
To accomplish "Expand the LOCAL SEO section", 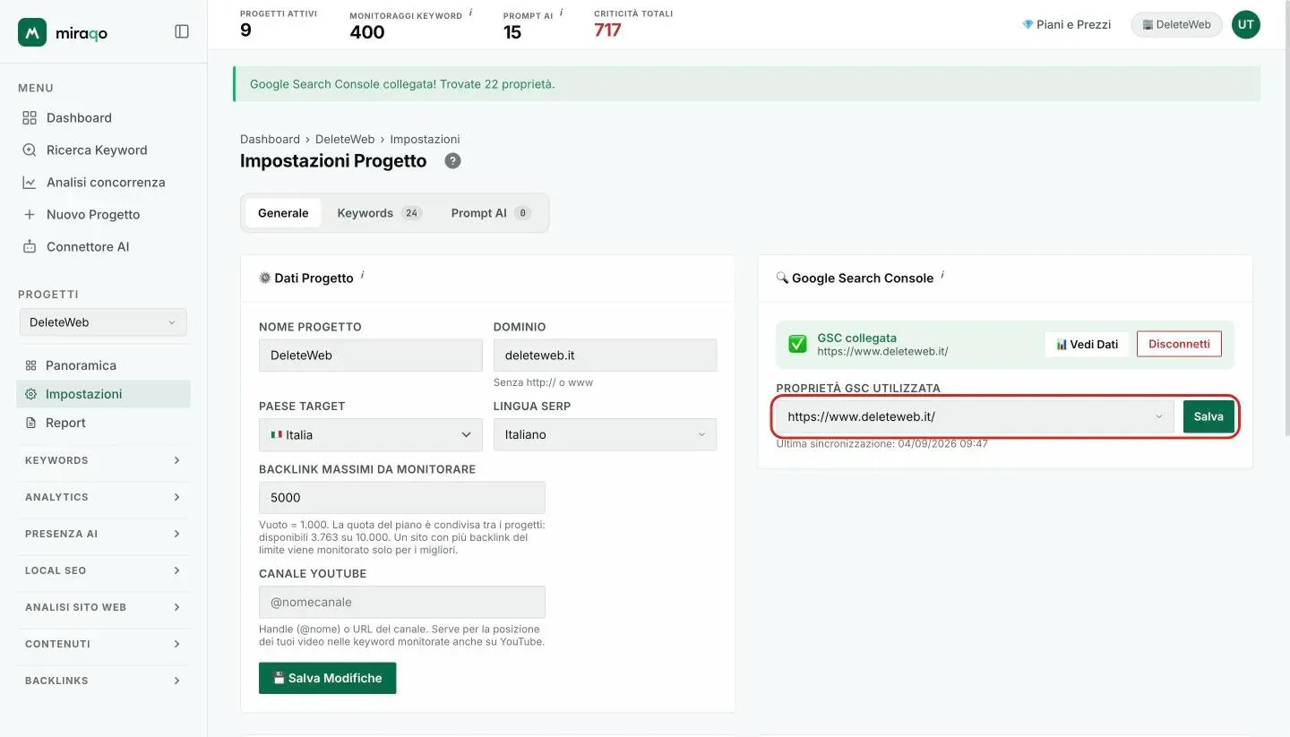I will coord(103,570).
